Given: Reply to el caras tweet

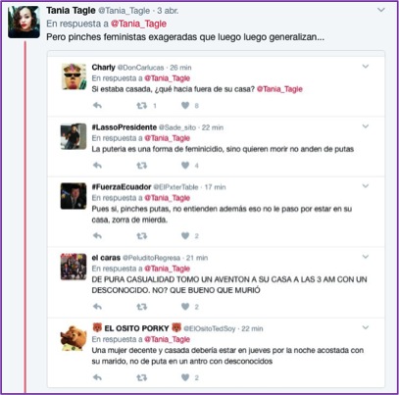Looking at the screenshot, I should pyautogui.click(x=97, y=307).
